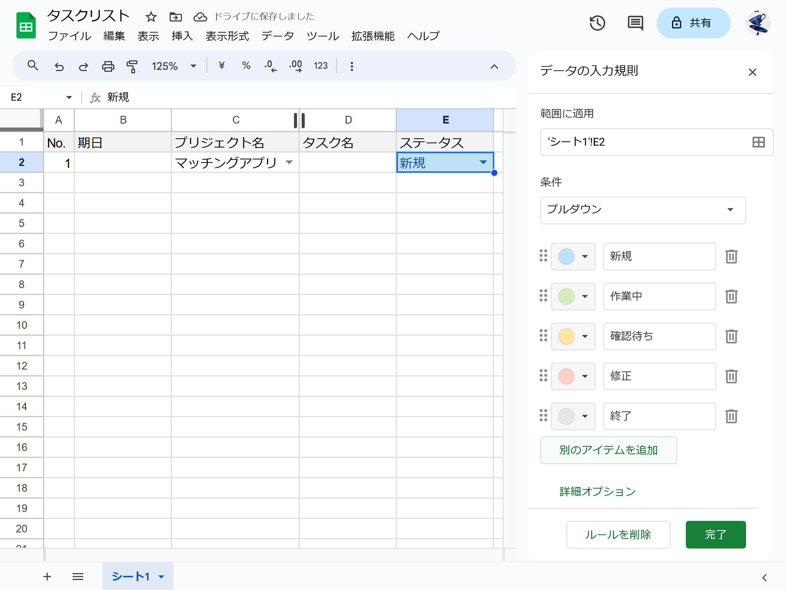This screenshot has height=590, width=786.
Task: Click the print icon
Action: (x=108, y=66)
